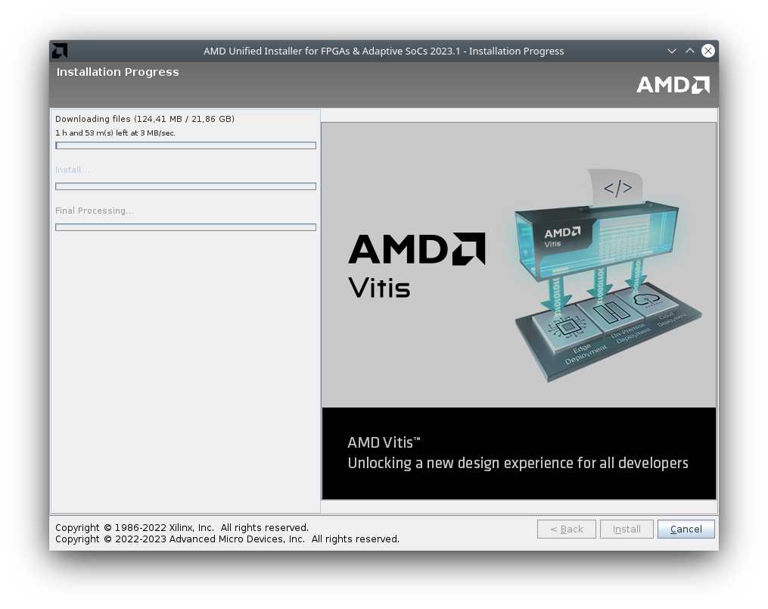Image resolution: width=768 pixels, height=609 pixels.
Task: Click the disabled Install button
Action: click(626, 529)
